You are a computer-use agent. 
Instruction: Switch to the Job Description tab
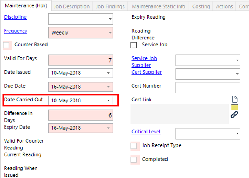coord(72,6)
